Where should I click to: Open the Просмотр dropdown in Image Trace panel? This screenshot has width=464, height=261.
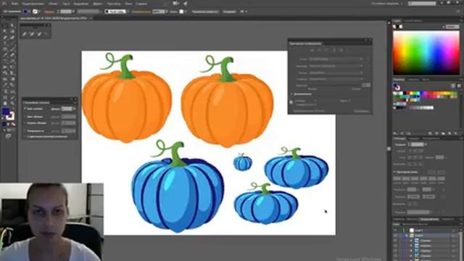point(336,66)
